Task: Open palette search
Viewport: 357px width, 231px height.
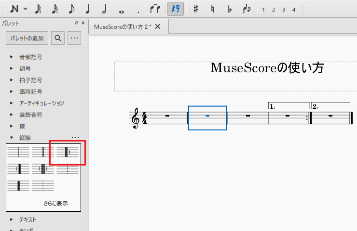Action: coord(58,38)
